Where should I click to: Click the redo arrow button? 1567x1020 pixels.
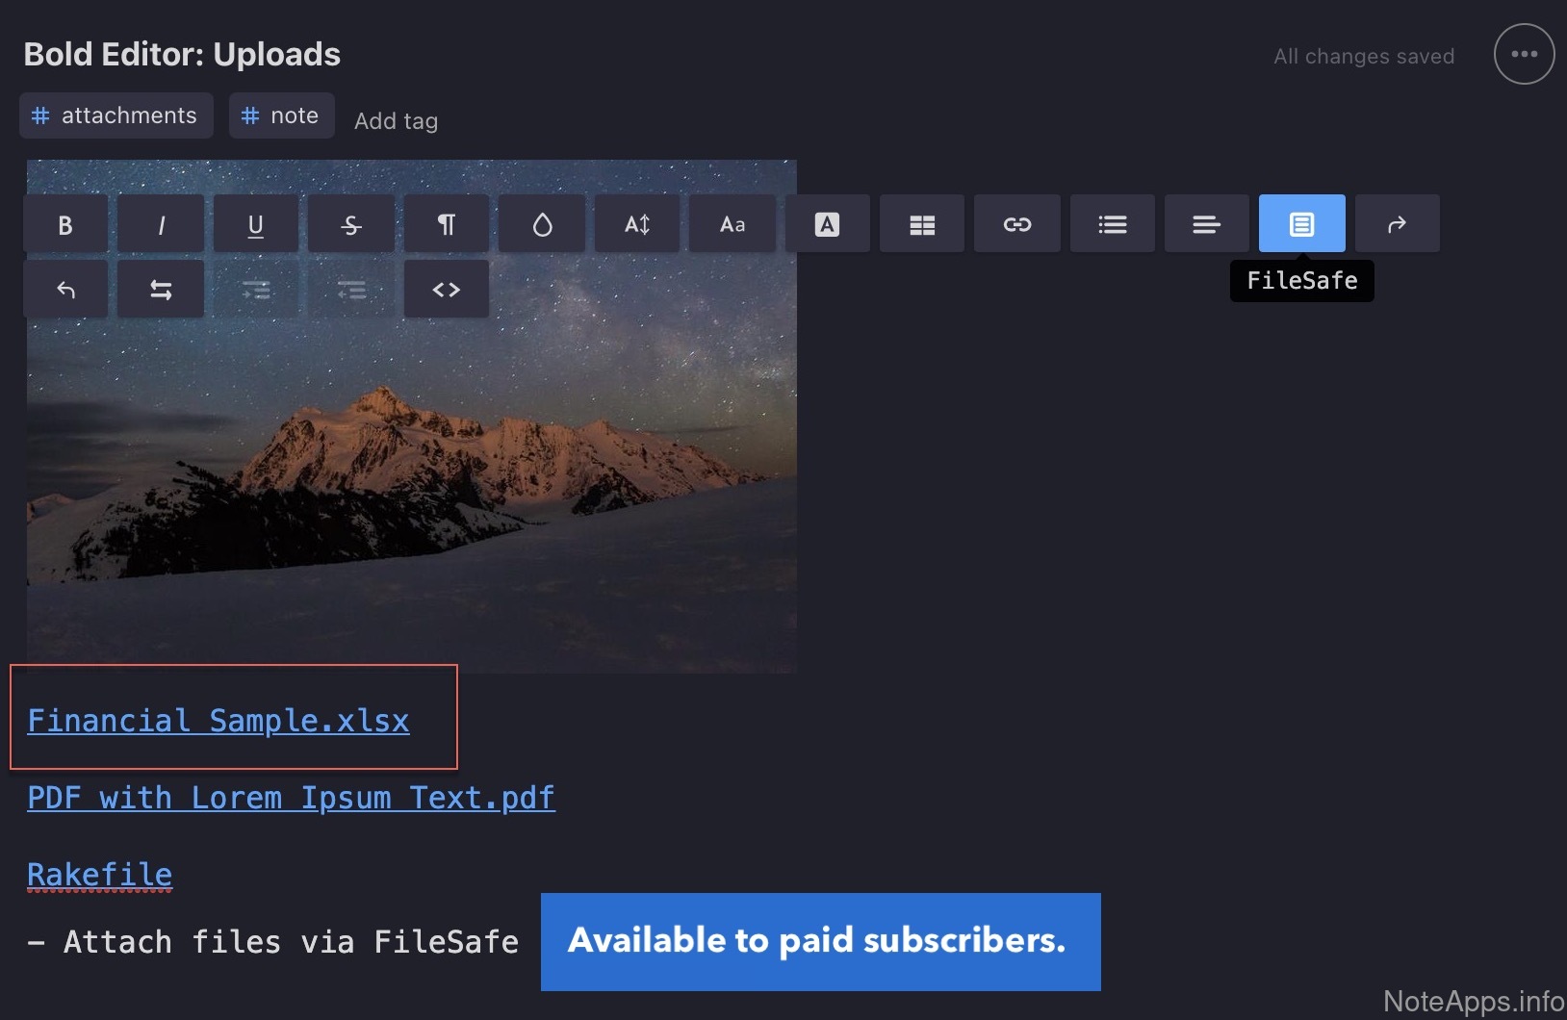coord(1397,224)
